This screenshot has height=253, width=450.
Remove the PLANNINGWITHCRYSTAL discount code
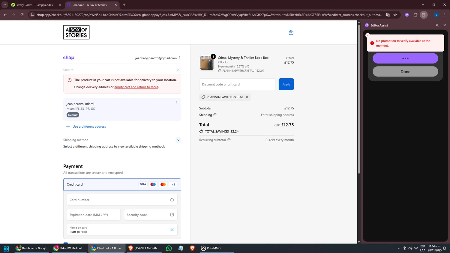(x=247, y=97)
